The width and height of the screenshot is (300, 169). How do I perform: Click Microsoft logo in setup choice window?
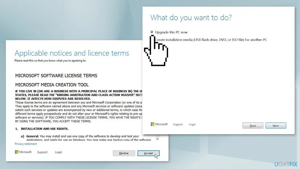click(x=159, y=124)
